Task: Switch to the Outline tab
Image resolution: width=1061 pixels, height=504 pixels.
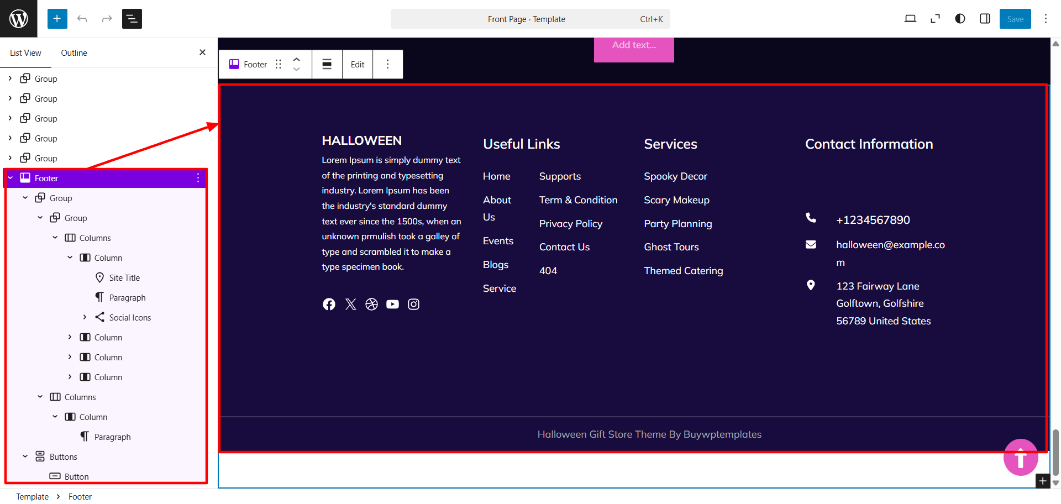Action: coord(74,53)
